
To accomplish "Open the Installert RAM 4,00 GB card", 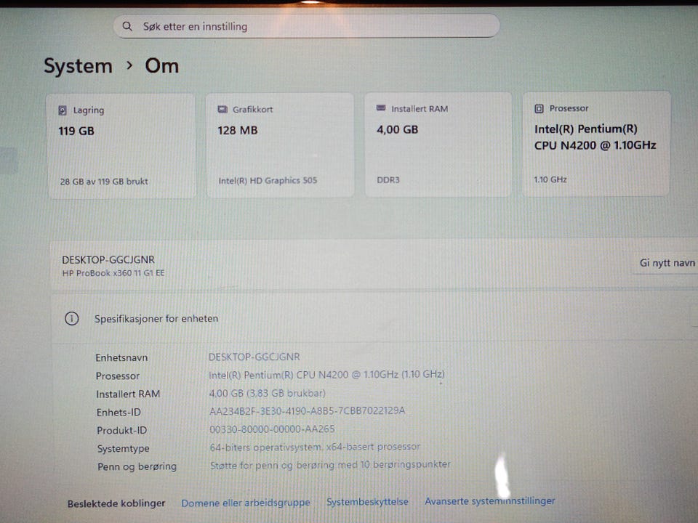I will click(x=438, y=145).
